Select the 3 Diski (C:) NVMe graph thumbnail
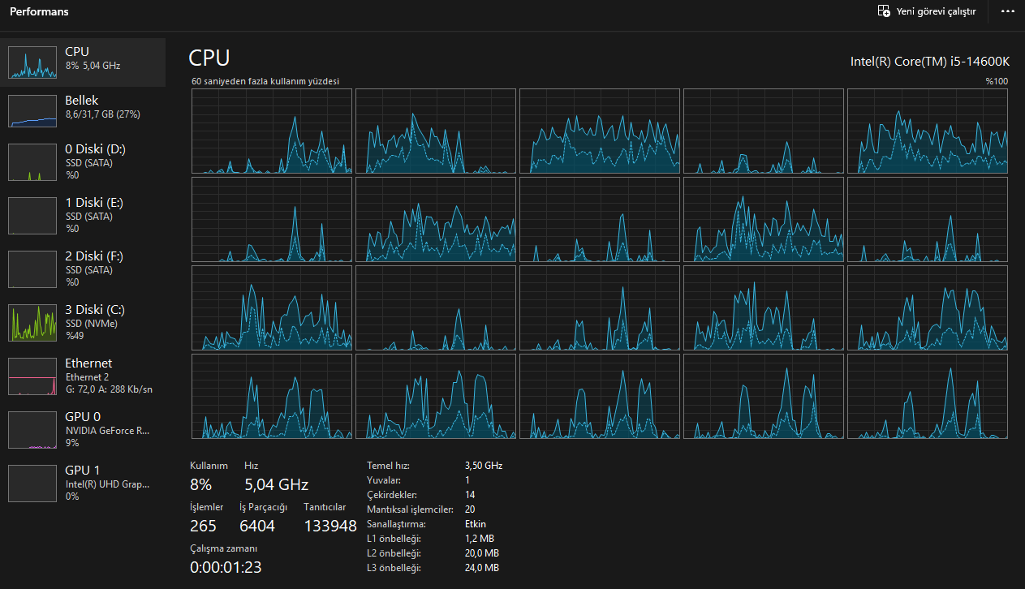This screenshot has height=589, width=1025. (32, 323)
